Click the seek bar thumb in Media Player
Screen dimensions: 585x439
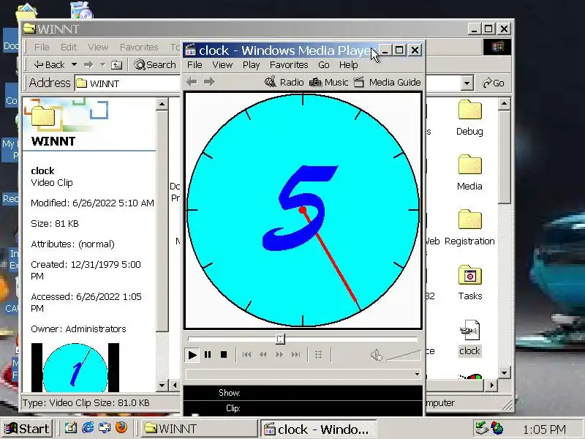pyautogui.click(x=280, y=339)
